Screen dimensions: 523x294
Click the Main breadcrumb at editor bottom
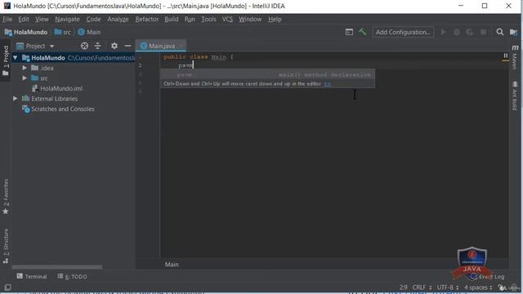click(172, 265)
